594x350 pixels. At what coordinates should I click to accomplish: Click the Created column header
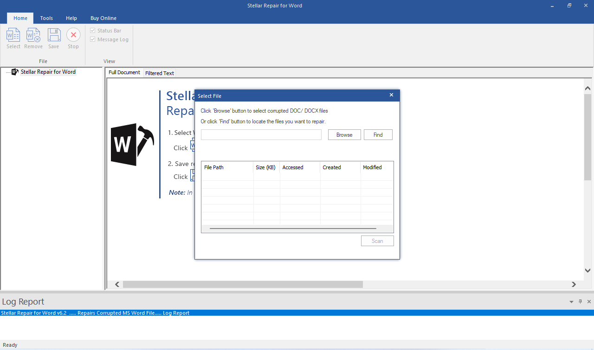coord(340,167)
